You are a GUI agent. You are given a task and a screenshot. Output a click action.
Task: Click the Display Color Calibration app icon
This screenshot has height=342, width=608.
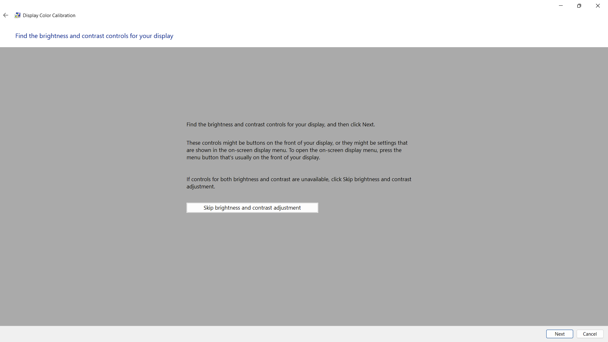(17, 15)
